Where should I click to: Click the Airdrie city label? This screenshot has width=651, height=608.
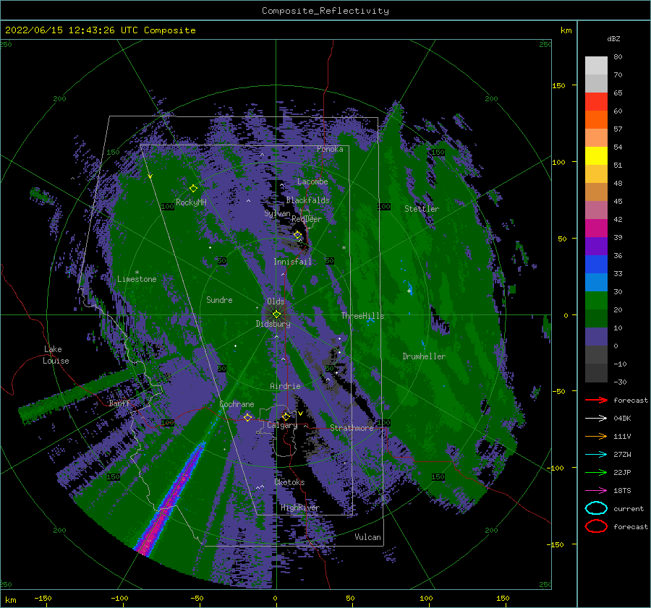click(285, 386)
